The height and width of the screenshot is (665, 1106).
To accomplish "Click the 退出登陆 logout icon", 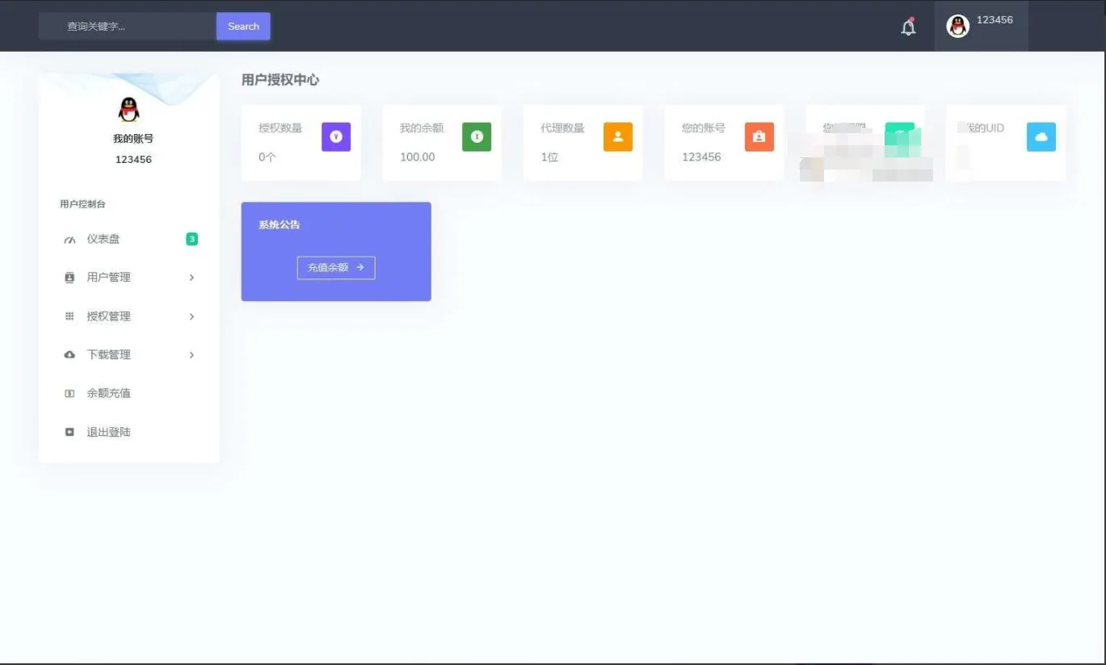I will point(69,433).
